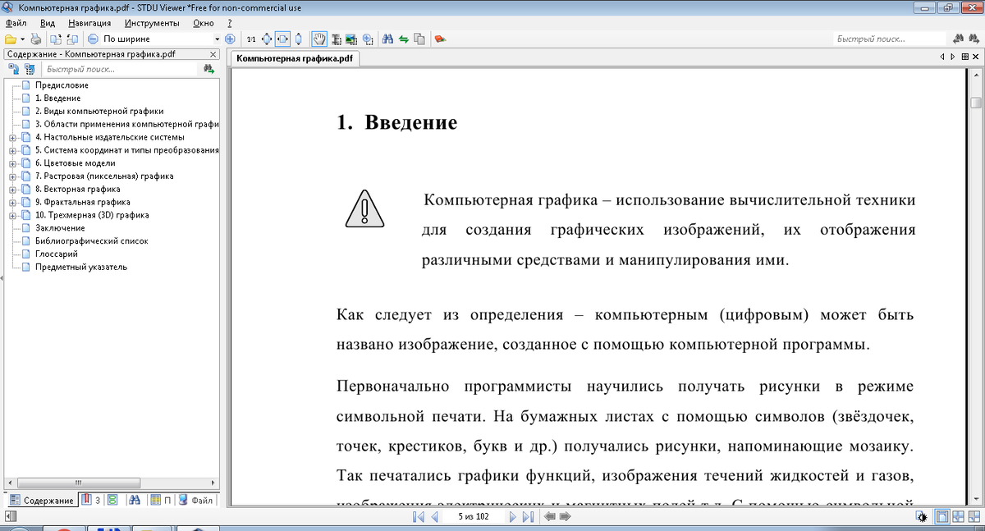Select 'Предметный указатель' in contents tree
This screenshot has width=985, height=531.
(81, 267)
